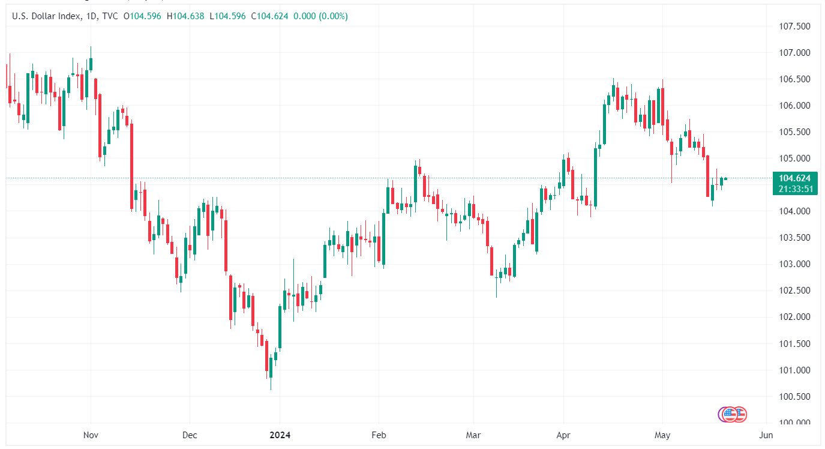Click the 107.500 price scale label
Viewport: 825px width, 449px height.
(x=794, y=26)
